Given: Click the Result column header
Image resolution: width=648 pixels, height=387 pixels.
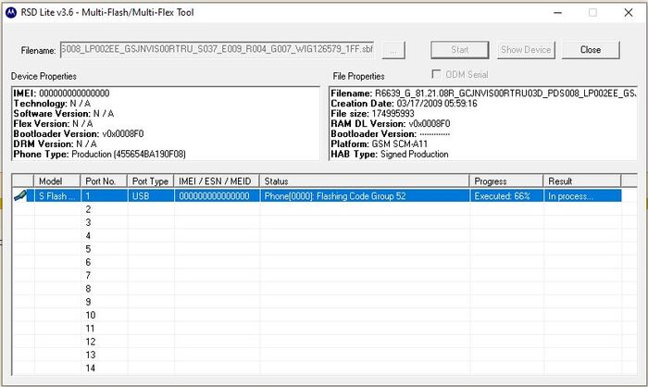Looking at the screenshot, I should (x=582, y=181).
